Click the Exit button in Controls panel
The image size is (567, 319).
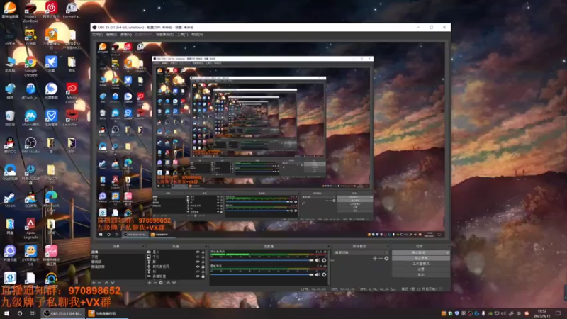coord(421,274)
